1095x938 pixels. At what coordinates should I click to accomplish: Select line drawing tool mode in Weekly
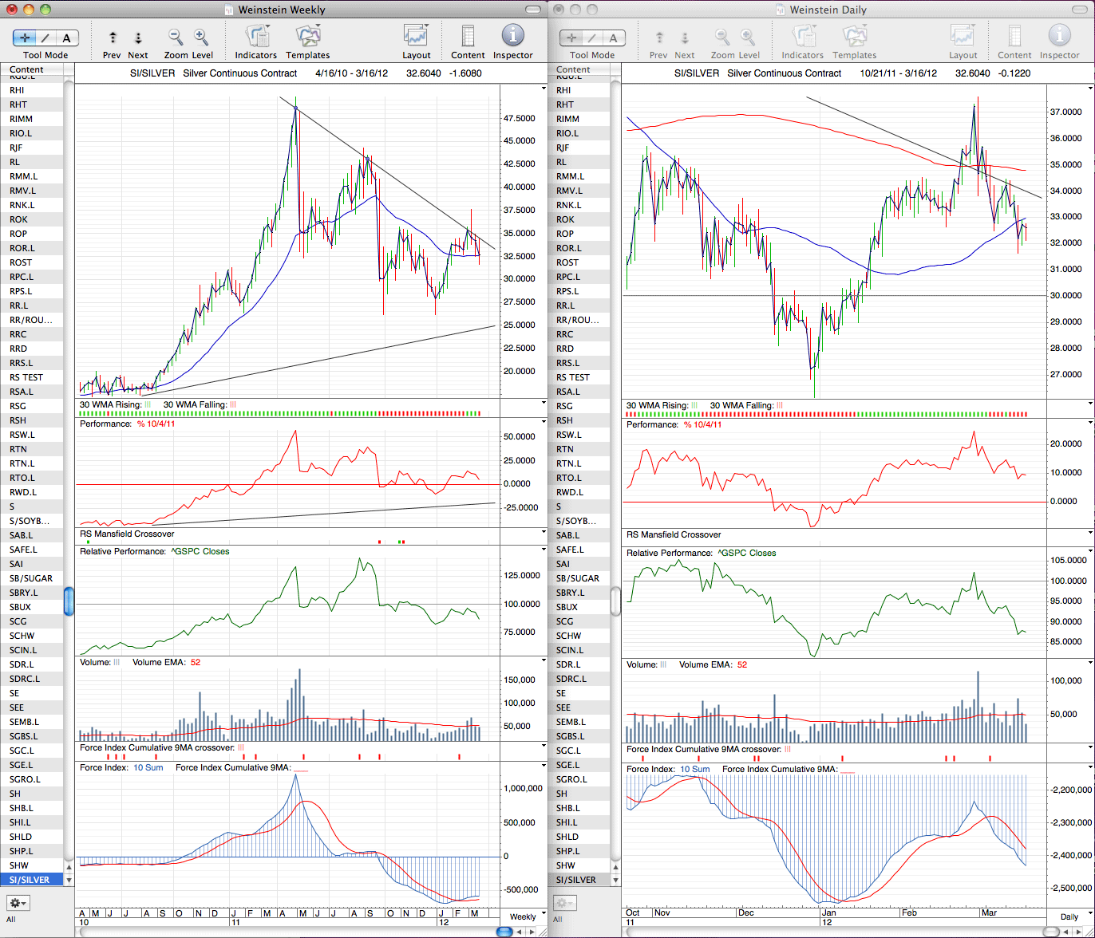[45, 37]
